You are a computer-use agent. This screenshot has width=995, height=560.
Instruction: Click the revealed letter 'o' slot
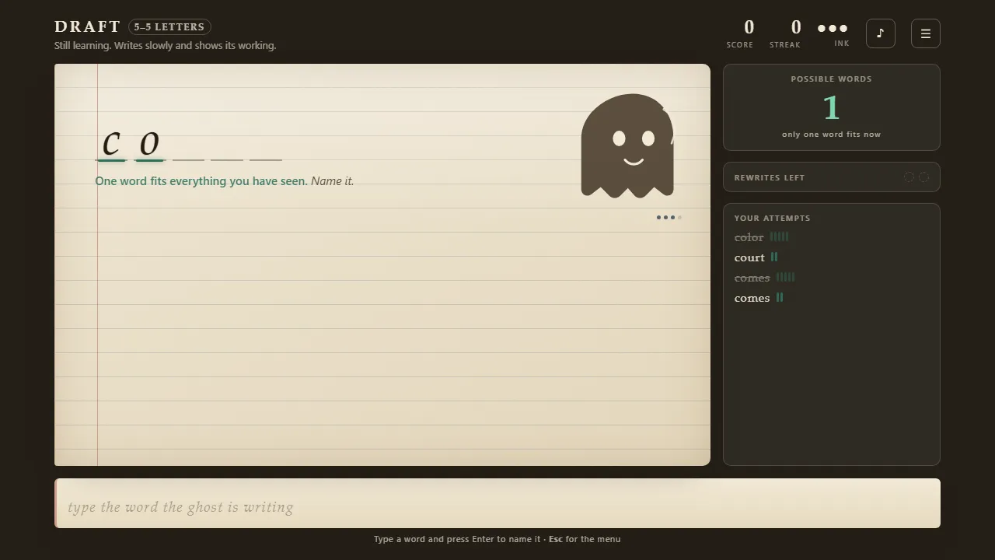[x=149, y=144]
